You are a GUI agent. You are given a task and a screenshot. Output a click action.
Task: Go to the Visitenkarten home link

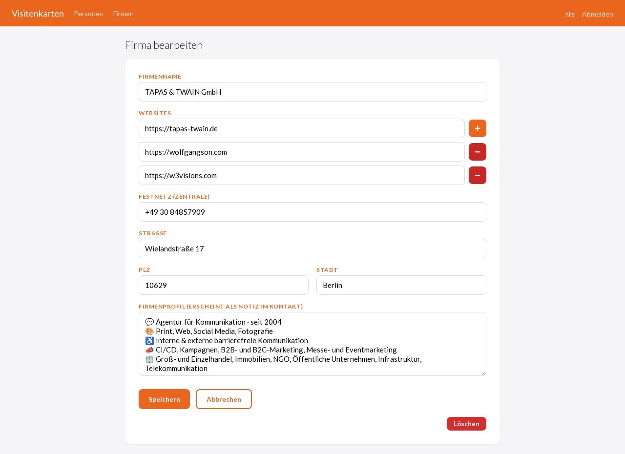pyautogui.click(x=38, y=13)
